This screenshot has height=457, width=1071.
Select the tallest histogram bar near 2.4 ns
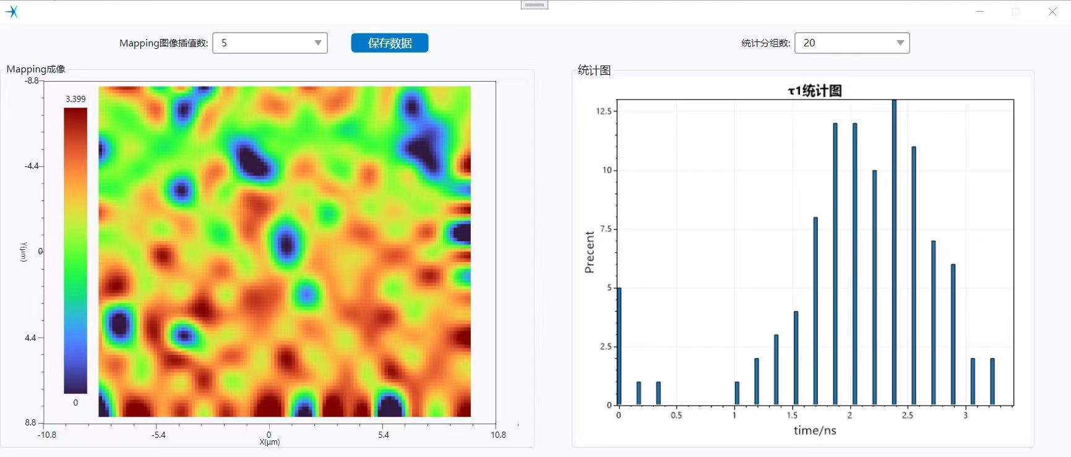tap(894, 252)
